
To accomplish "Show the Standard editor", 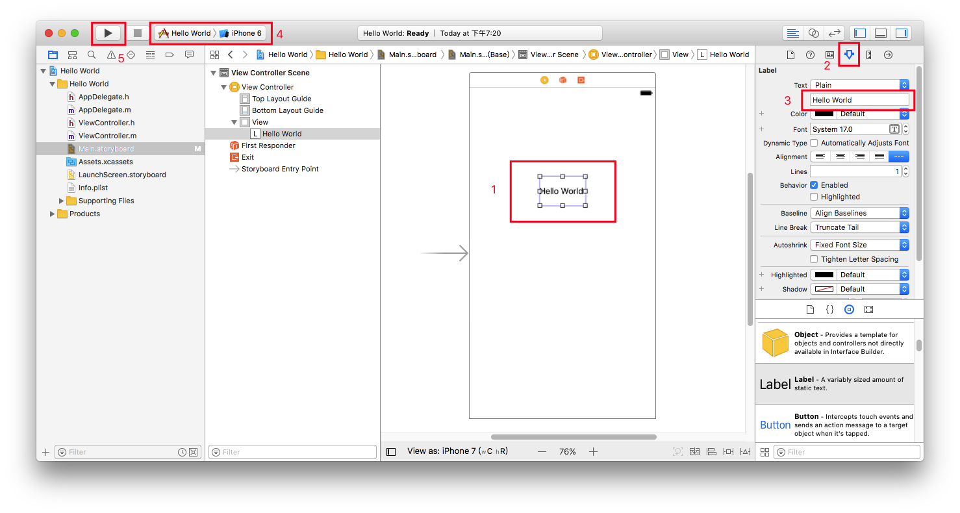I will point(792,33).
